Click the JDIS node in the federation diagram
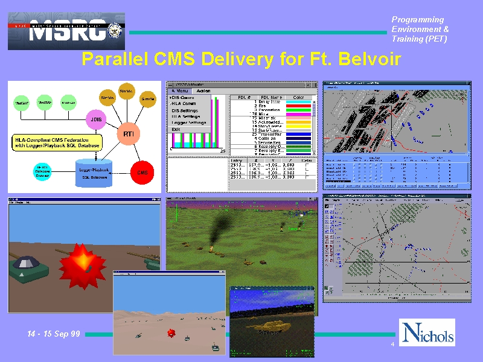This screenshot has height=362, width=483. (x=96, y=119)
